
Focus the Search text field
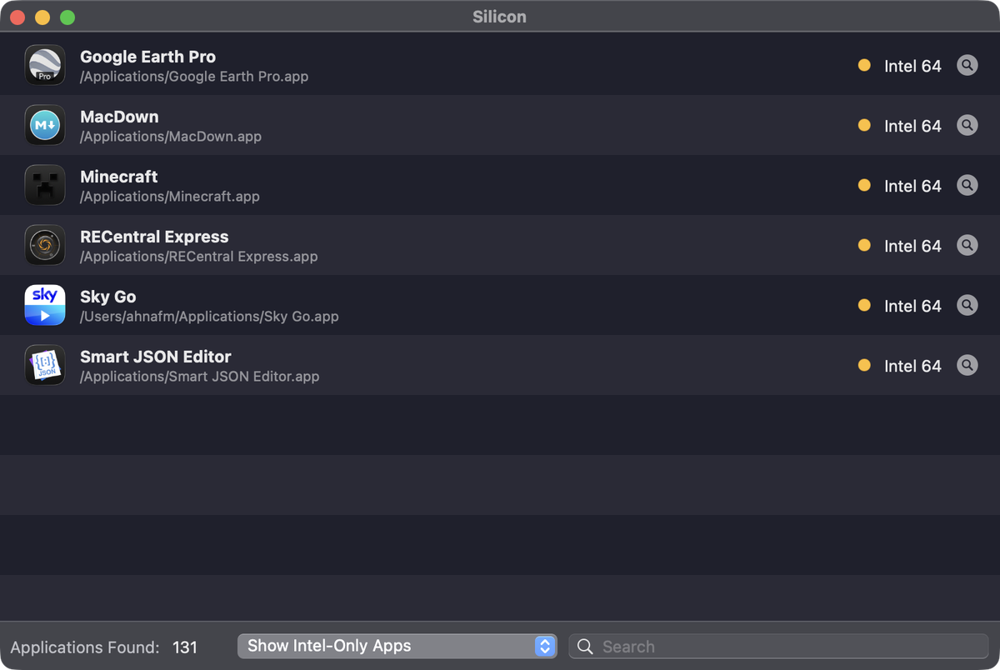(778, 646)
